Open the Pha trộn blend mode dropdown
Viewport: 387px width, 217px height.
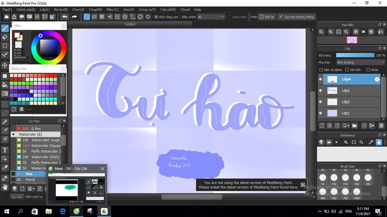click(361, 63)
